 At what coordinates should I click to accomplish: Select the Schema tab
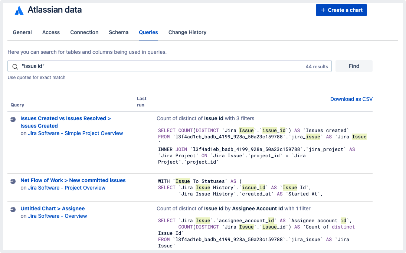[x=118, y=32]
